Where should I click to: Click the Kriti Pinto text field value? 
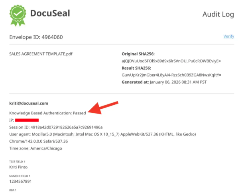(18, 167)
